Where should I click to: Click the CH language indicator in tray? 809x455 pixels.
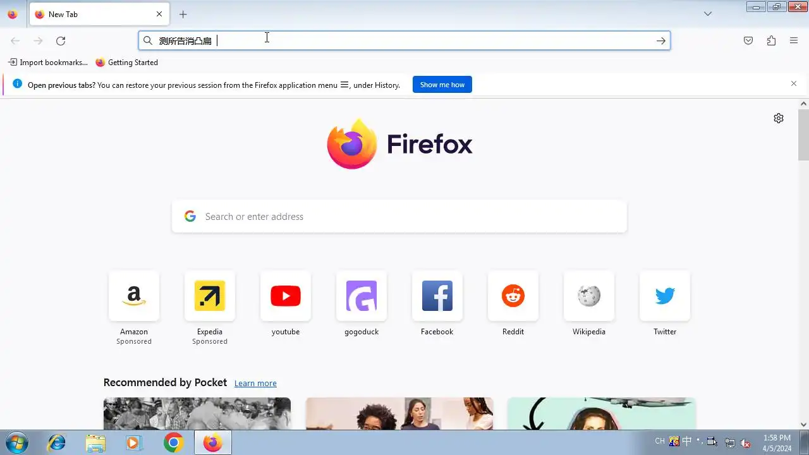tap(660, 441)
